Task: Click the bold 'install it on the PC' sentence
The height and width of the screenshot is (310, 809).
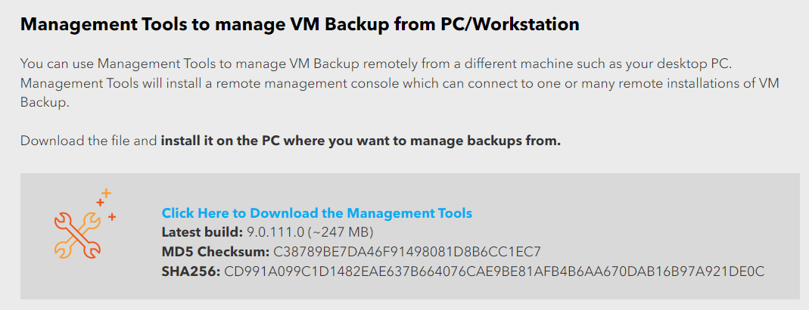Action: click(x=361, y=141)
